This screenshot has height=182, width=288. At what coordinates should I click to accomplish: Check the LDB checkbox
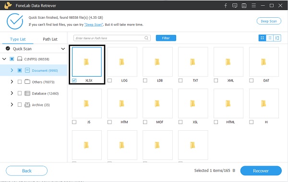pyautogui.click(x=145, y=80)
